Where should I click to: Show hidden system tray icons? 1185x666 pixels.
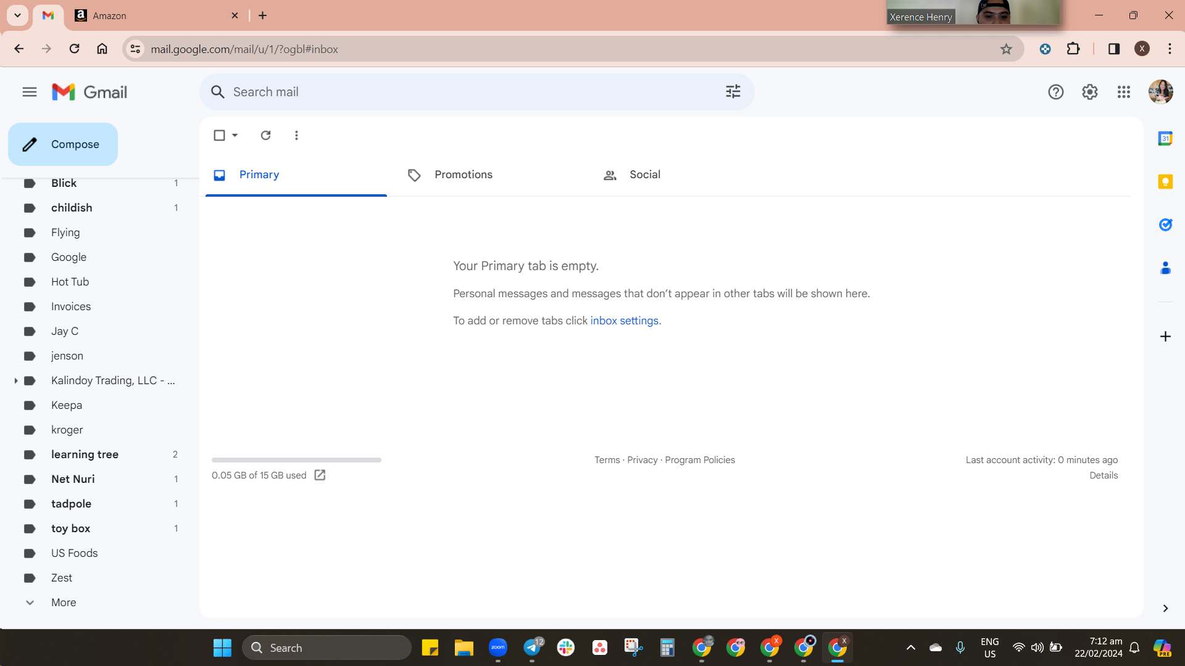coord(910,647)
